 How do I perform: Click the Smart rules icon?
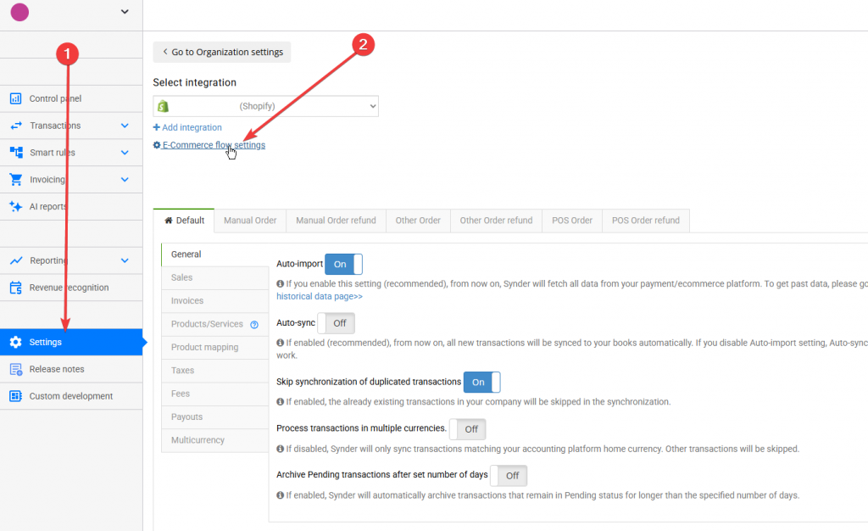15,153
